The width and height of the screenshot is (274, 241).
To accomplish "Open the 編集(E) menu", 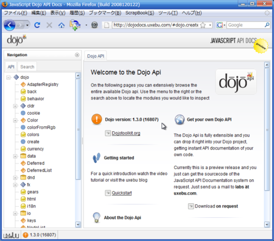I will (38, 13).
